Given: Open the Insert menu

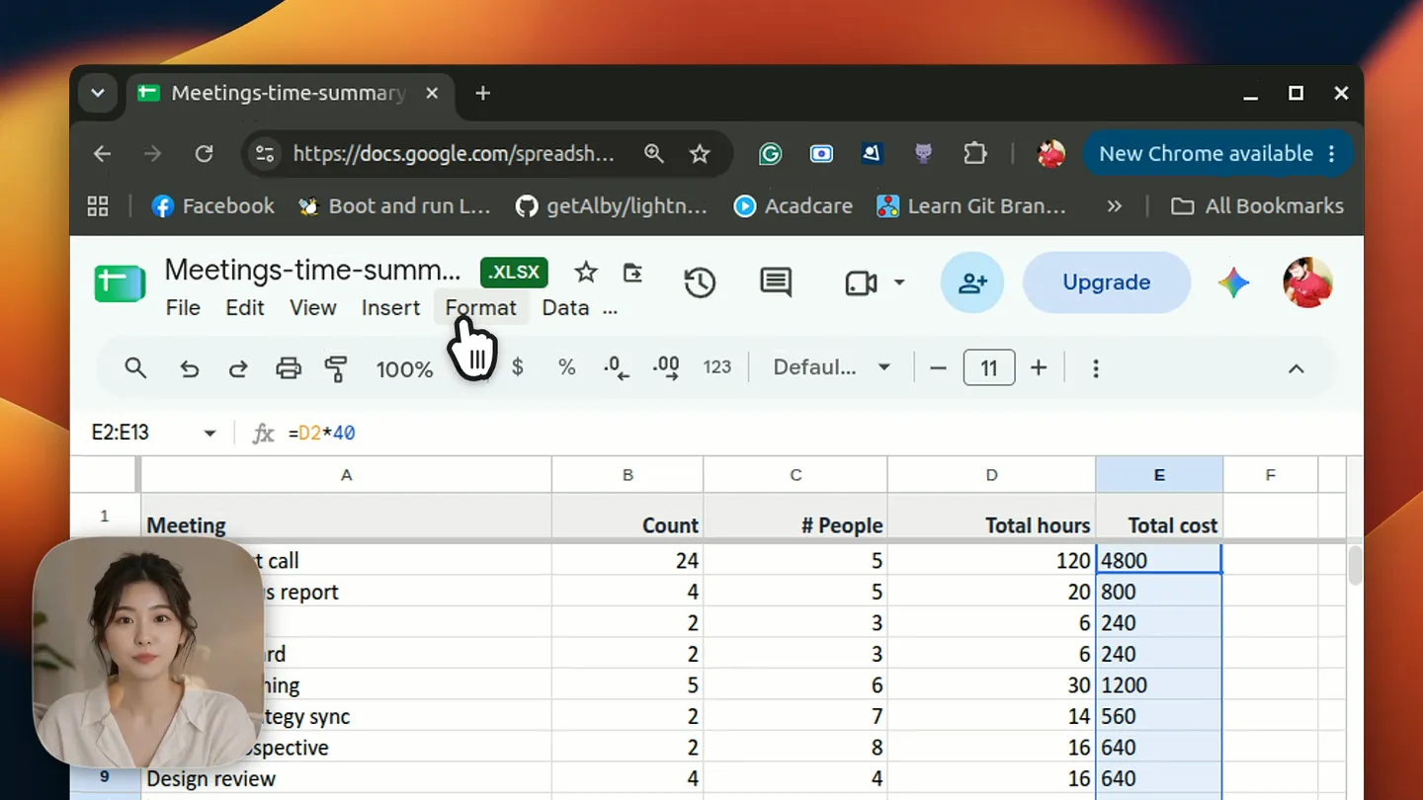Looking at the screenshot, I should pyautogui.click(x=390, y=307).
